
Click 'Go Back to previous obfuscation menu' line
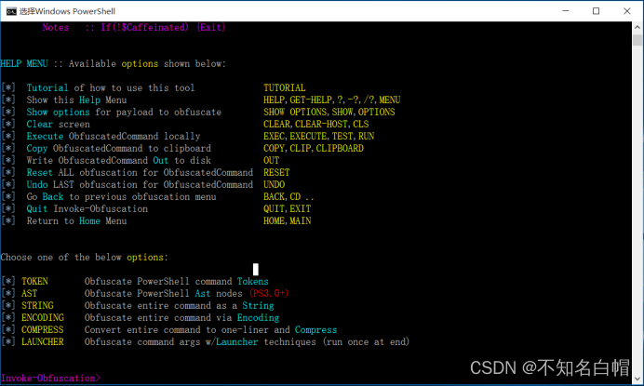[x=121, y=196]
